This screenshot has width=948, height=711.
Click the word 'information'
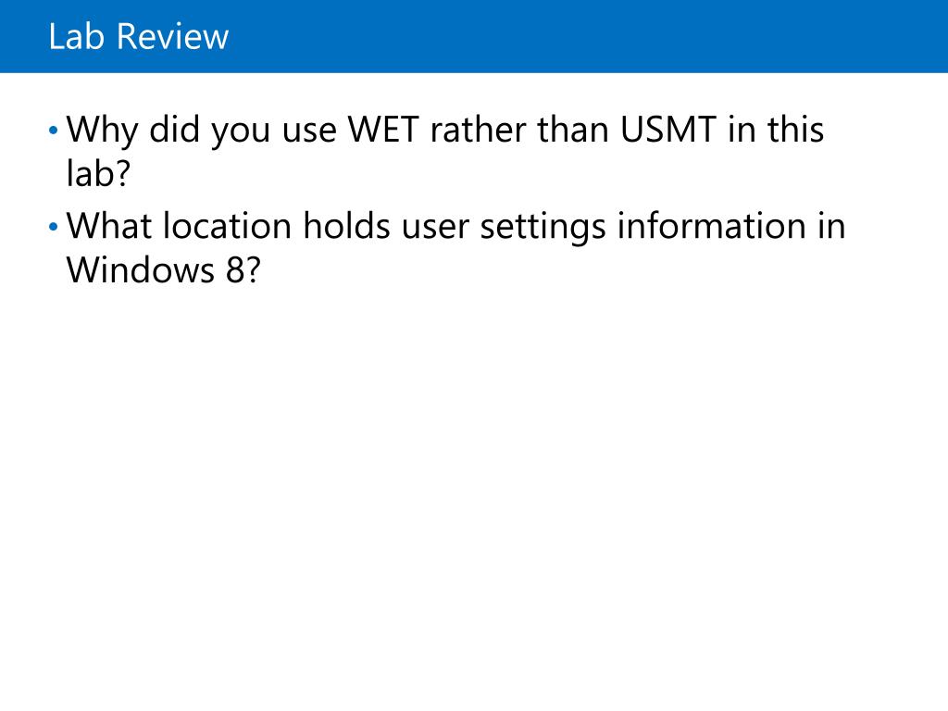[712, 226]
